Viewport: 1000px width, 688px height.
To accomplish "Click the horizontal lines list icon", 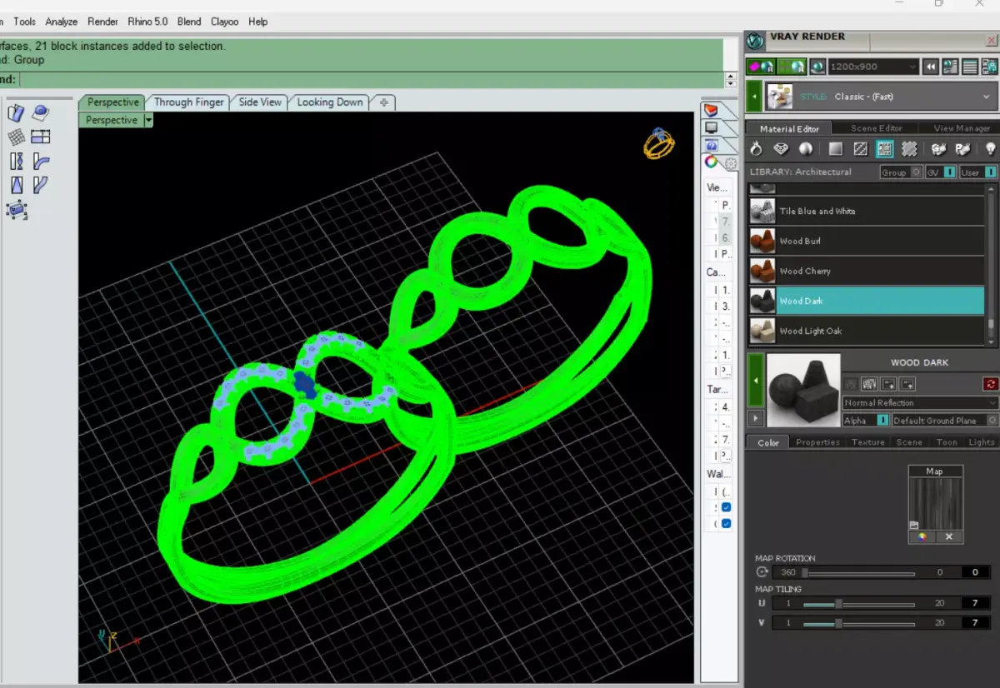I will coord(970,67).
